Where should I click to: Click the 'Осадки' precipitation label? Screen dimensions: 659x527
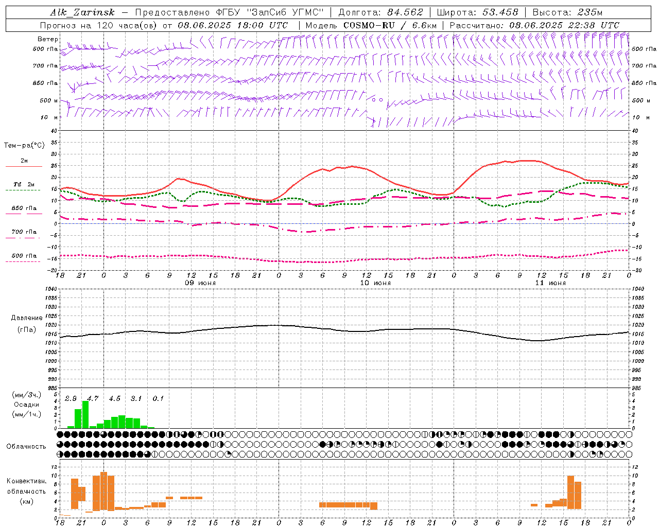click(26, 405)
